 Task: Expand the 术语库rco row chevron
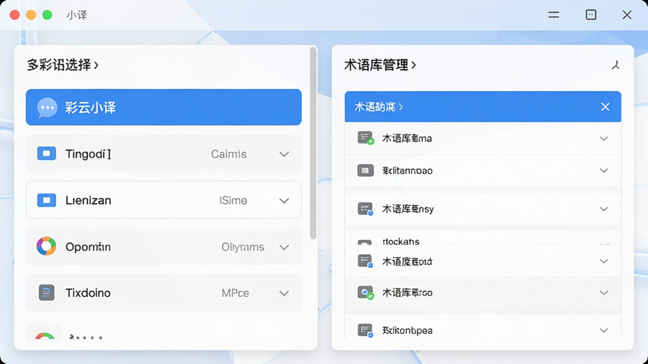click(x=604, y=293)
